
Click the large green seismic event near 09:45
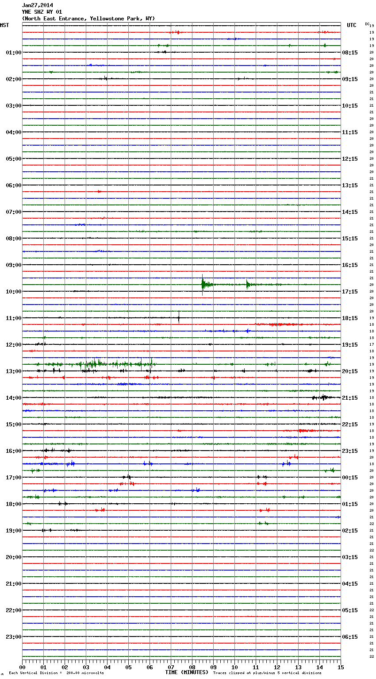coord(208,285)
